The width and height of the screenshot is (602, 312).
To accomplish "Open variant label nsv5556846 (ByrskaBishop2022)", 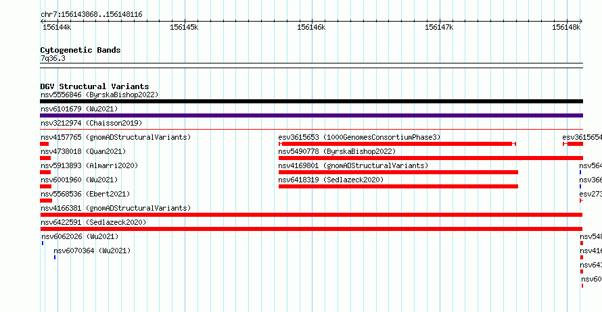I will 99,95.
